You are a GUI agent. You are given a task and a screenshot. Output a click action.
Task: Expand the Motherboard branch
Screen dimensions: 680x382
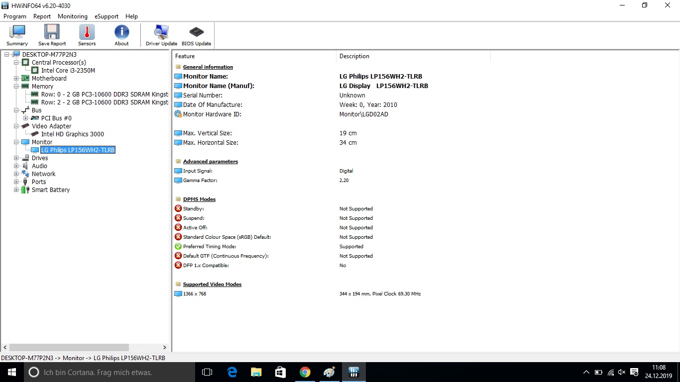(16, 79)
